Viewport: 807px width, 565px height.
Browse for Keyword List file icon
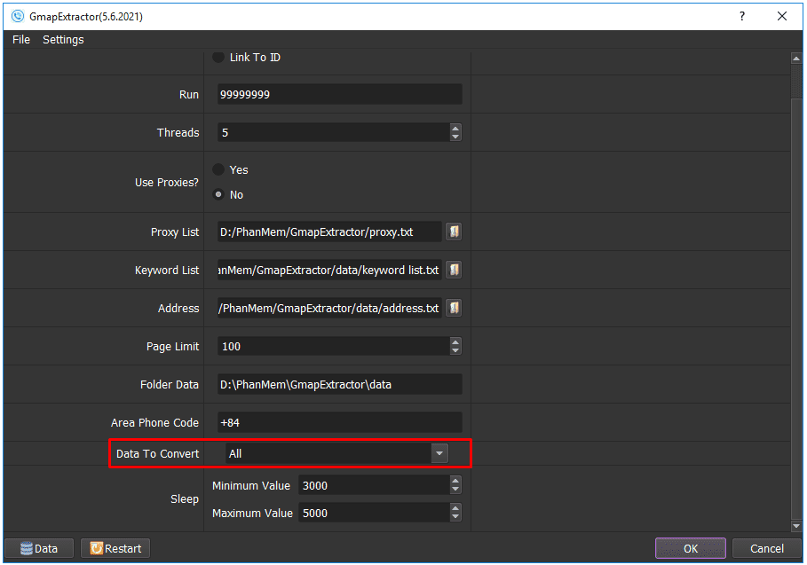pos(454,270)
